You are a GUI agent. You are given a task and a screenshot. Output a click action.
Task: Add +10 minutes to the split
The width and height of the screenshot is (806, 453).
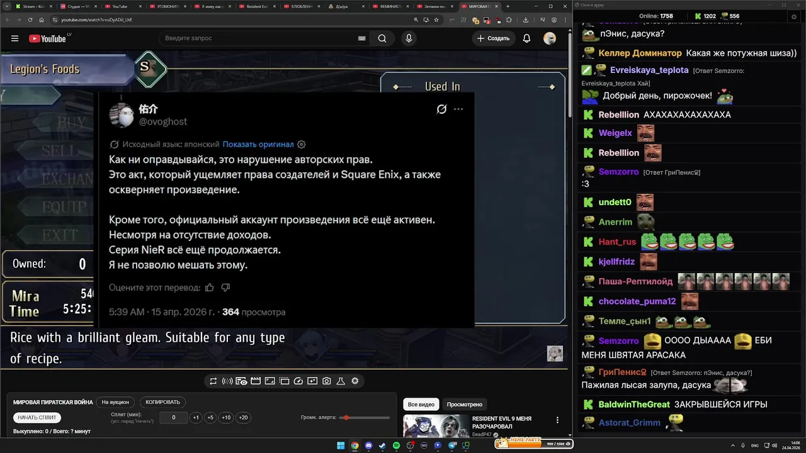[226, 417]
